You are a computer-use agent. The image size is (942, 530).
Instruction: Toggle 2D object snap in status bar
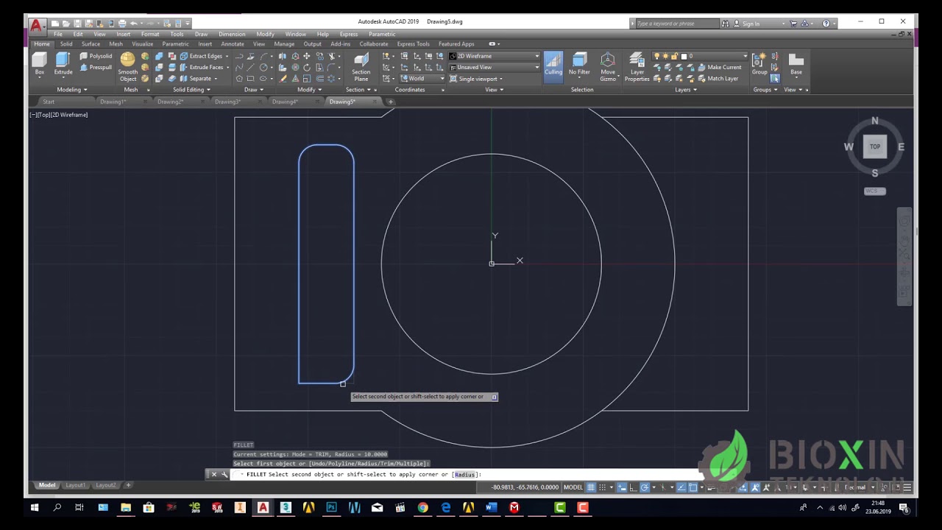(693, 487)
